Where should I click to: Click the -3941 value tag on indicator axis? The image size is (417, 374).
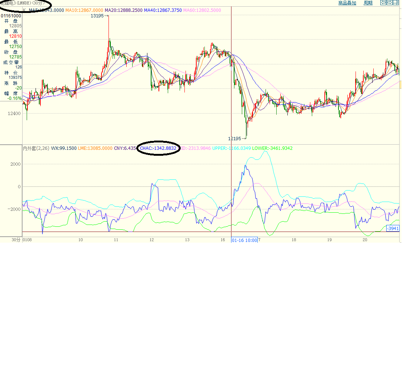tap(393, 229)
